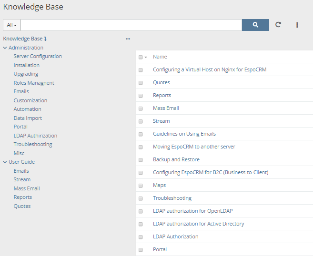This screenshot has width=313, height=256.
Task: Check the Quotes article row checkbox
Action: tap(141, 83)
